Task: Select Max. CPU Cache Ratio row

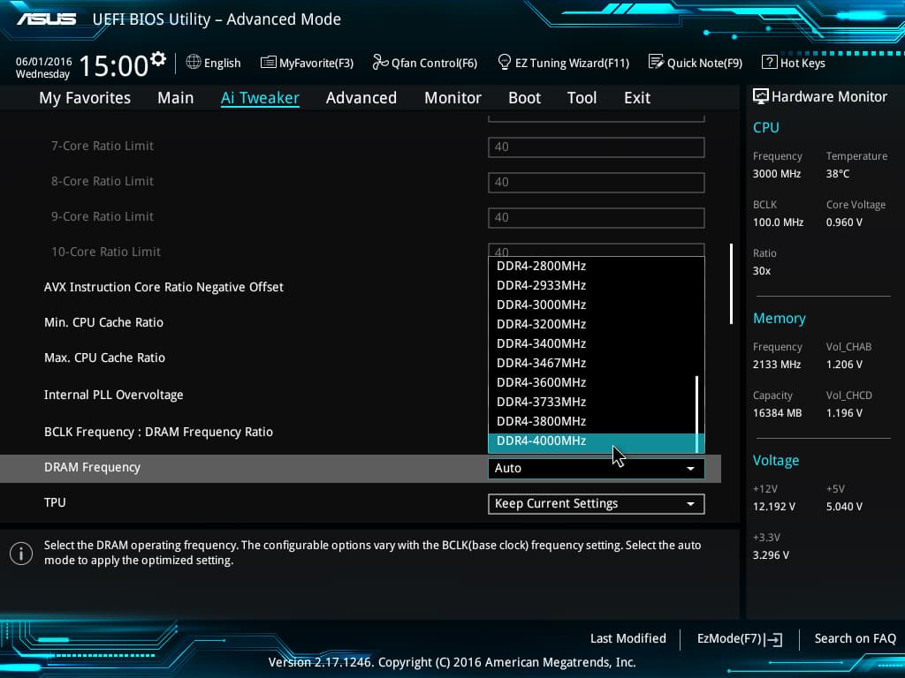Action: pyautogui.click(x=104, y=358)
